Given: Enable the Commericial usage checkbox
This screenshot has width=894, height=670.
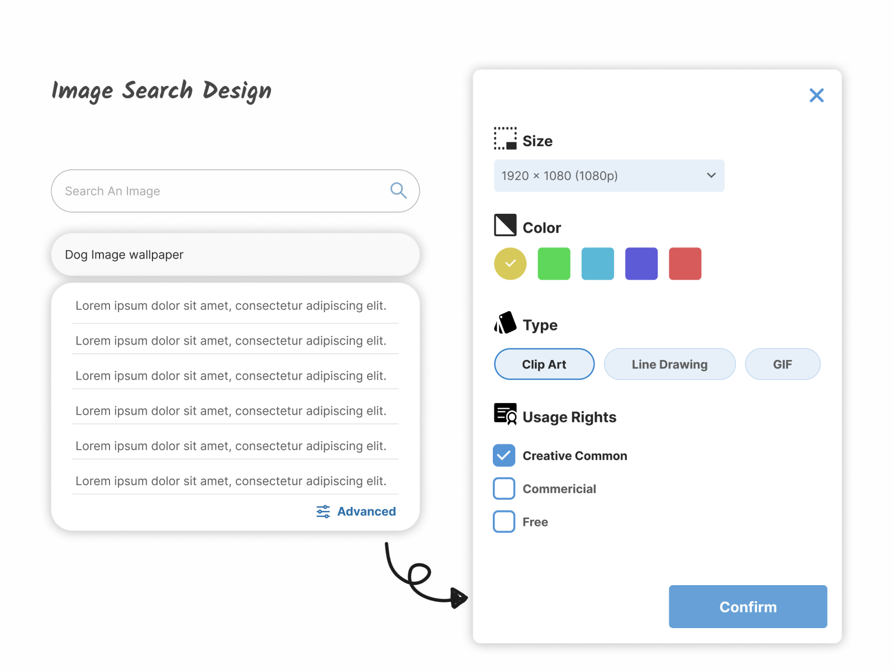Looking at the screenshot, I should tap(503, 488).
